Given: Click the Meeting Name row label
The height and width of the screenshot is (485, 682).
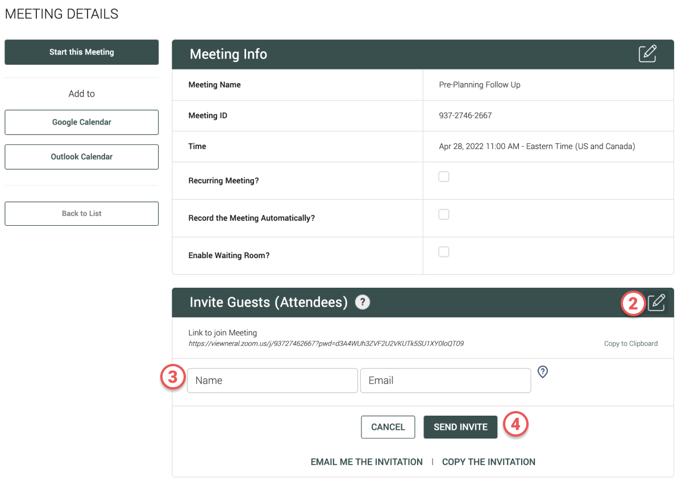Looking at the screenshot, I should click(x=214, y=85).
